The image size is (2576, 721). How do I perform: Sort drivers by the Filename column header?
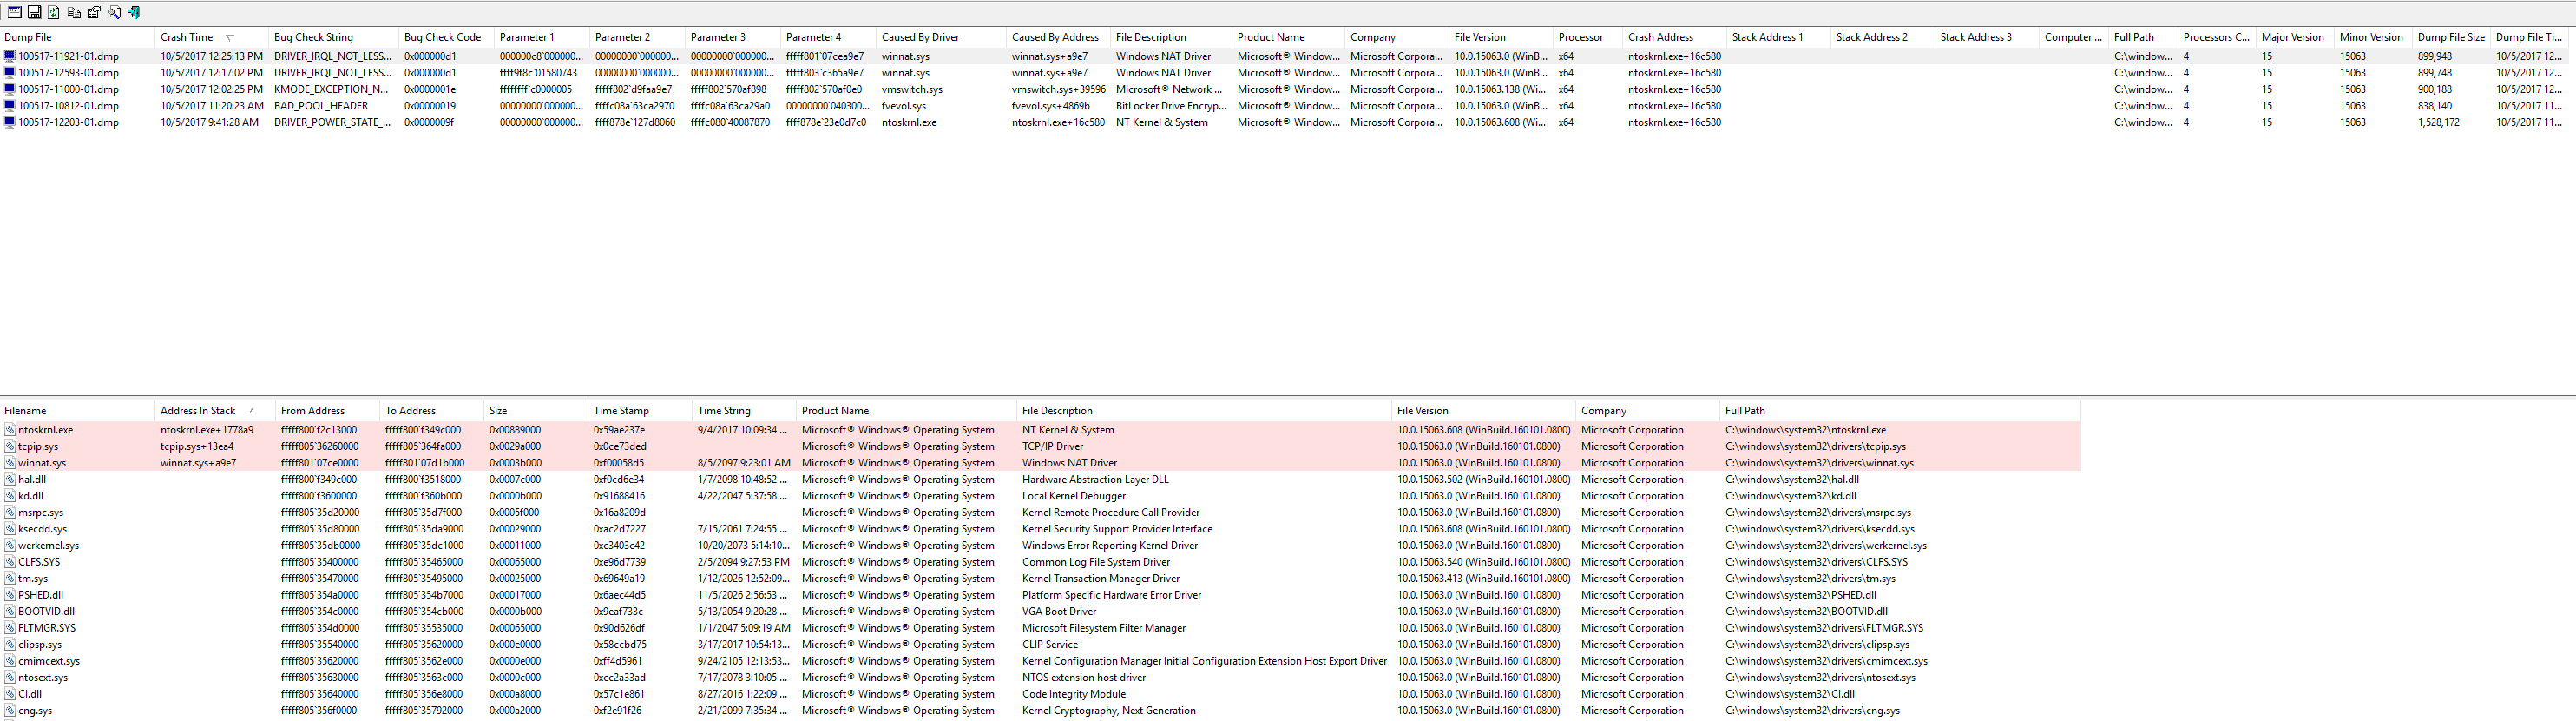(x=78, y=412)
